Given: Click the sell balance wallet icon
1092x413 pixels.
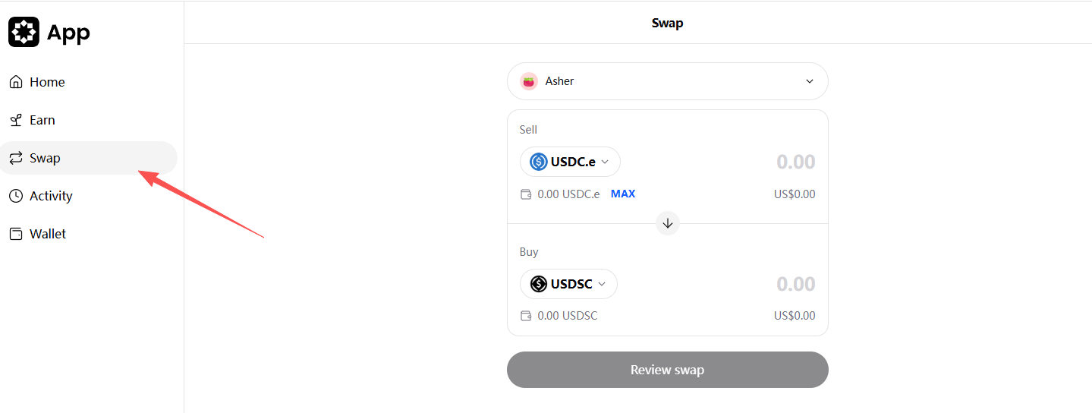Looking at the screenshot, I should click(526, 194).
